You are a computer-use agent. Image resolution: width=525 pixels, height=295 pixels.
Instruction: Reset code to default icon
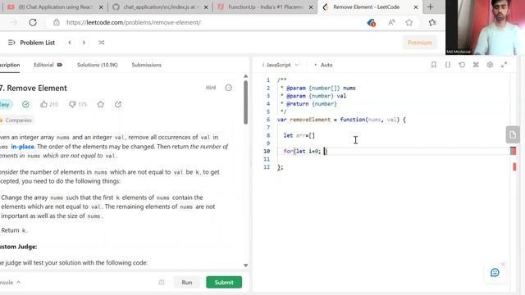tap(462, 65)
